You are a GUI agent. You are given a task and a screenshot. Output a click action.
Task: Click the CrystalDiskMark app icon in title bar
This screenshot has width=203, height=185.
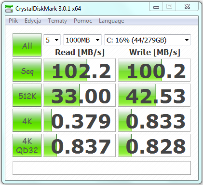(x=9, y=8)
